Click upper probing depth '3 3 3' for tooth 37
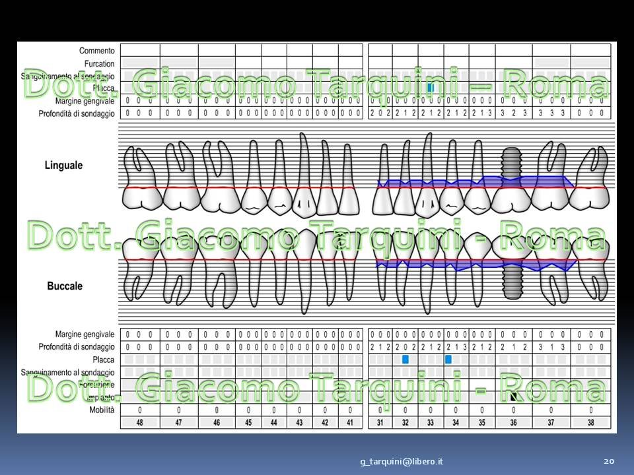The height and width of the screenshot is (475, 634). pyautogui.click(x=551, y=113)
